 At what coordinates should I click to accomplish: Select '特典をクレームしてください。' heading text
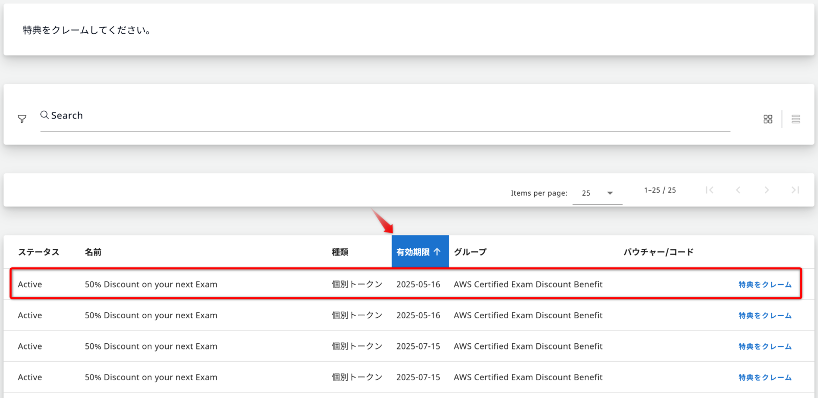coord(86,30)
